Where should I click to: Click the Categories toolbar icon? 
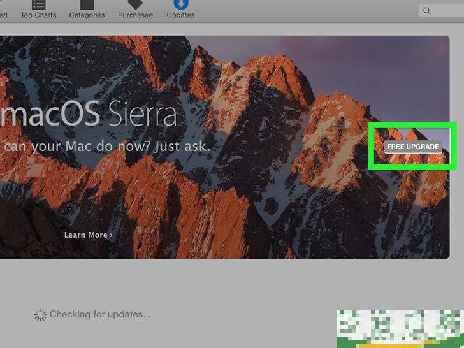tap(87, 4)
